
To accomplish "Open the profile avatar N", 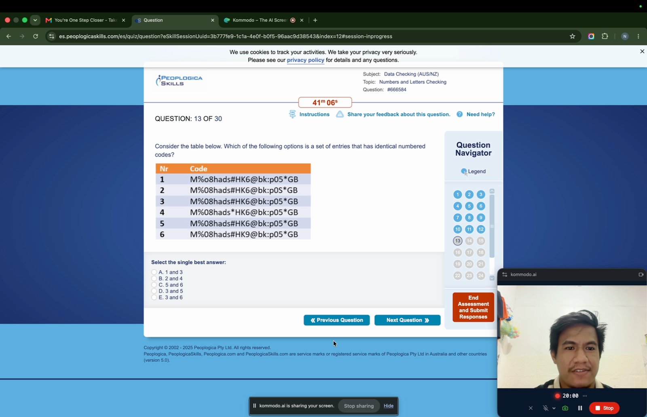I will tap(625, 36).
